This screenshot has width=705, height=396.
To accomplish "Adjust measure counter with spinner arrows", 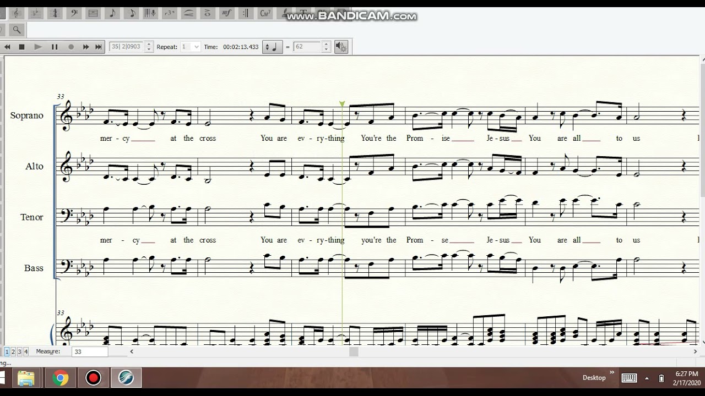I will 149,47.
